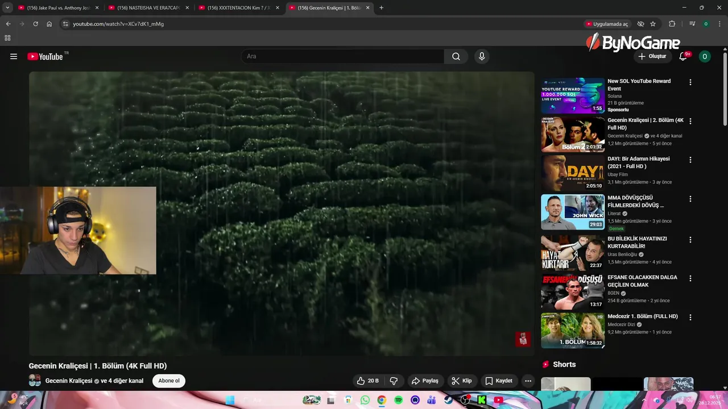Open the 13:17 EFSANE video thumbnail
This screenshot has height=409, width=728.
(x=573, y=291)
